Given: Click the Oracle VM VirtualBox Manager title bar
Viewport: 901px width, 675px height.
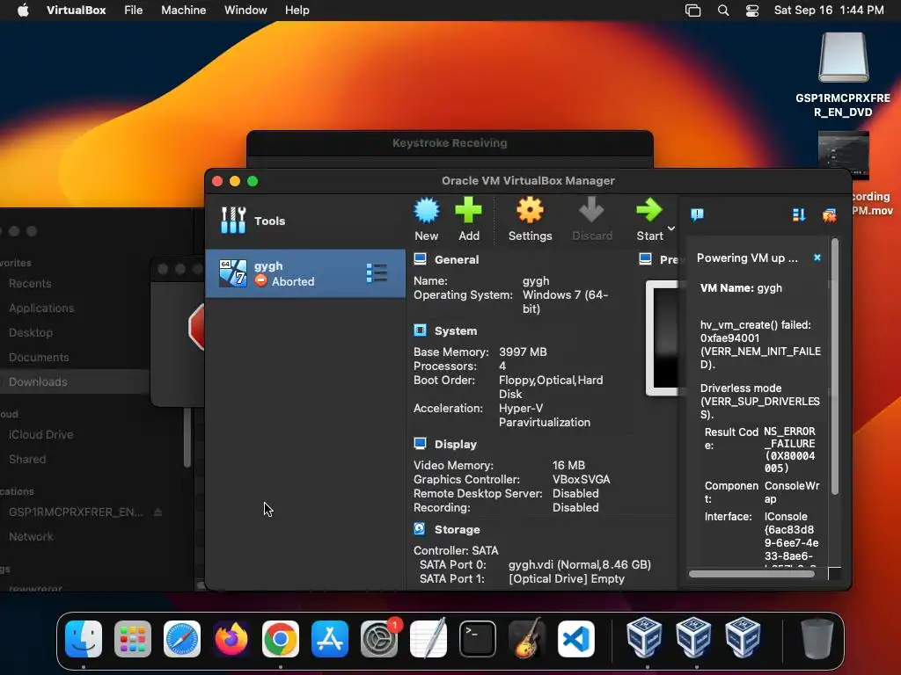Looking at the screenshot, I should 528,181.
